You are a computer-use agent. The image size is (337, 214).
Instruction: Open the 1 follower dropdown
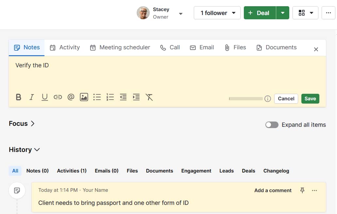tap(217, 13)
